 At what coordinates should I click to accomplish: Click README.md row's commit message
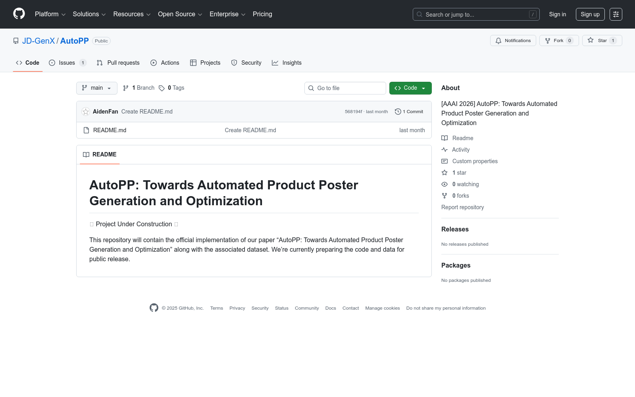[250, 130]
